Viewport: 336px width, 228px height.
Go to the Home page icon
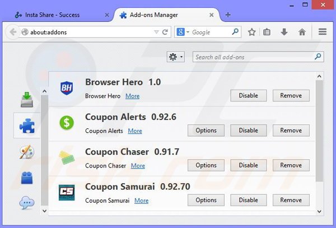[x=302, y=32]
